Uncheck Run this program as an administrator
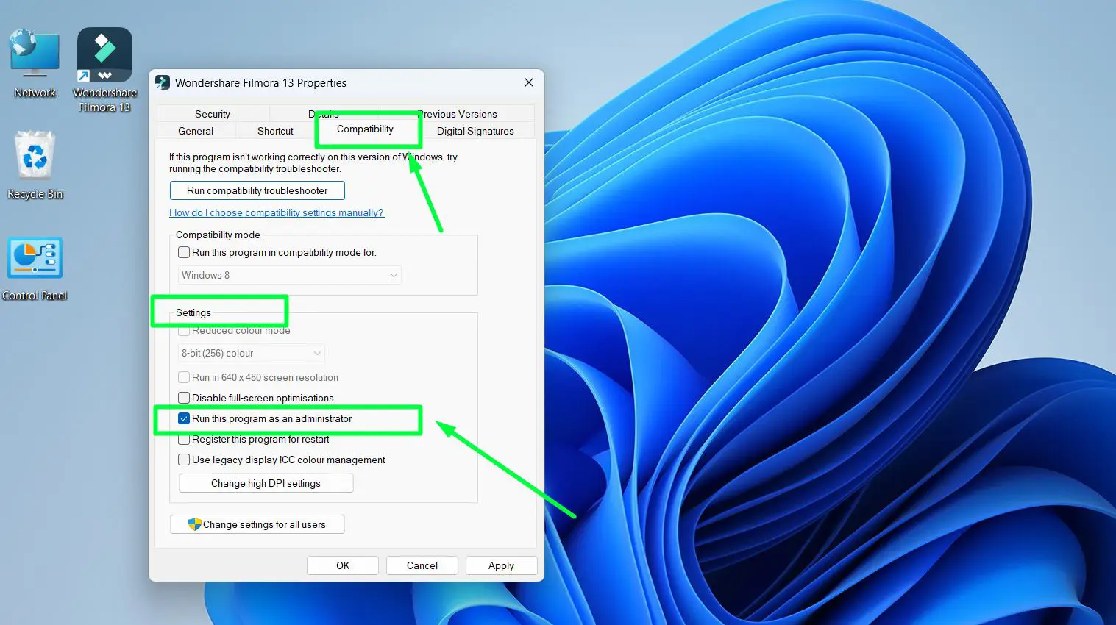Viewport: 1116px width, 625px height. click(184, 418)
